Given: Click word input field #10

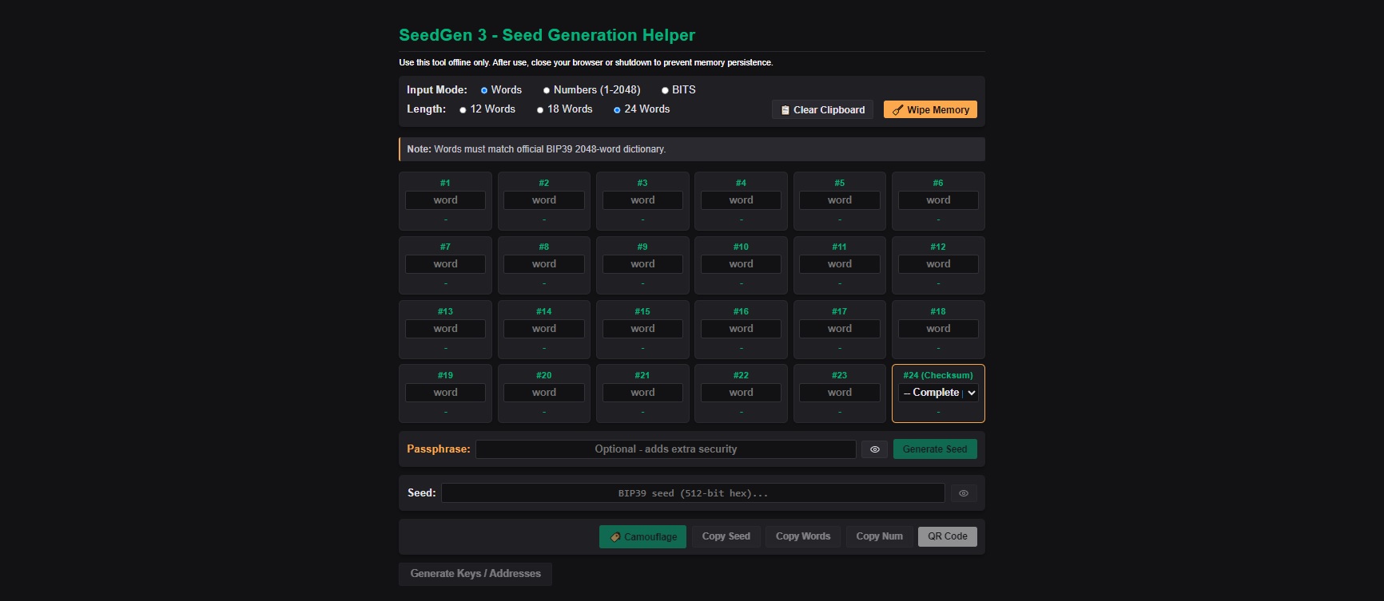Looking at the screenshot, I should pos(741,264).
